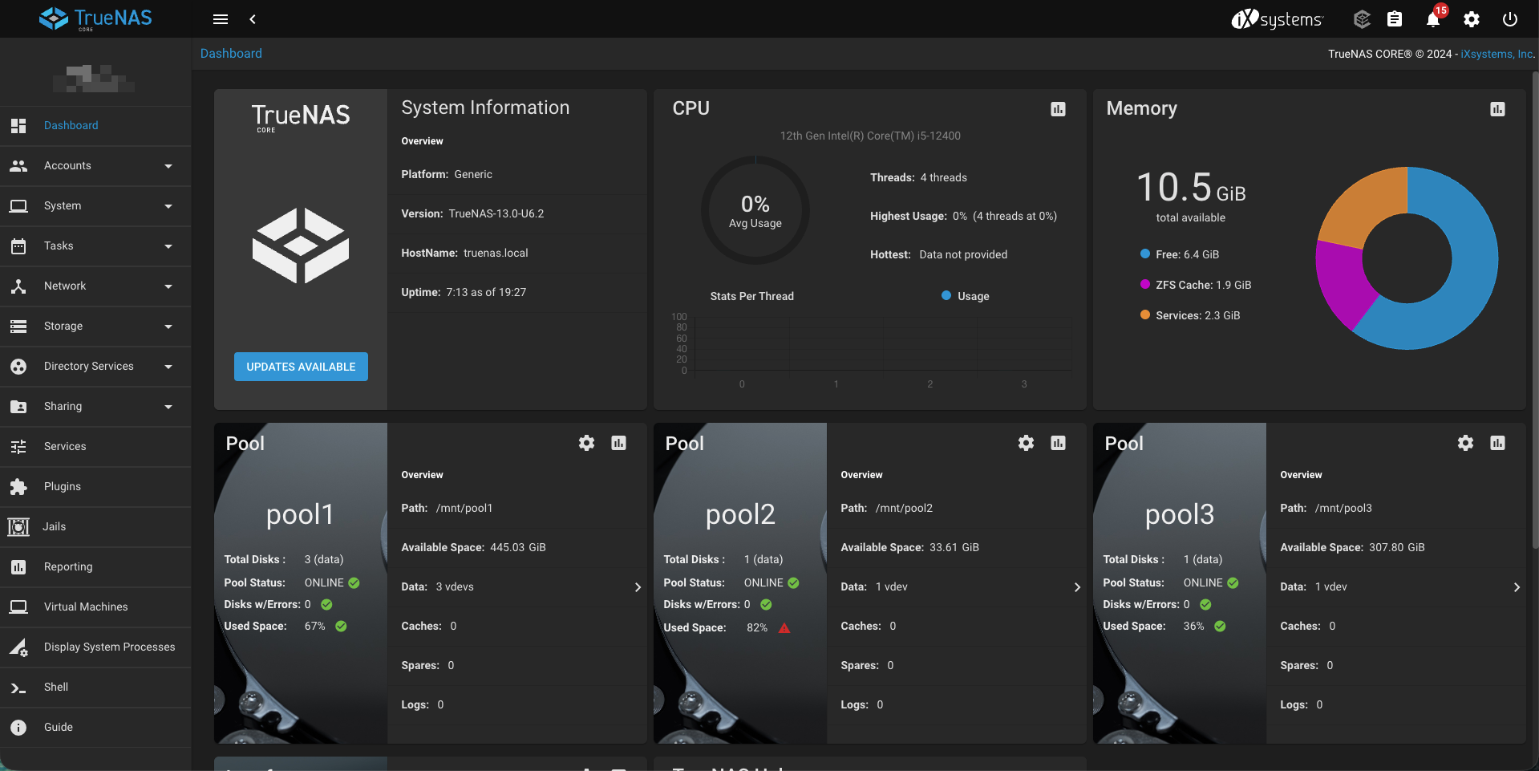Open the task manager clipboard icon
Viewport: 1539px width, 771px height.
pyautogui.click(x=1395, y=19)
